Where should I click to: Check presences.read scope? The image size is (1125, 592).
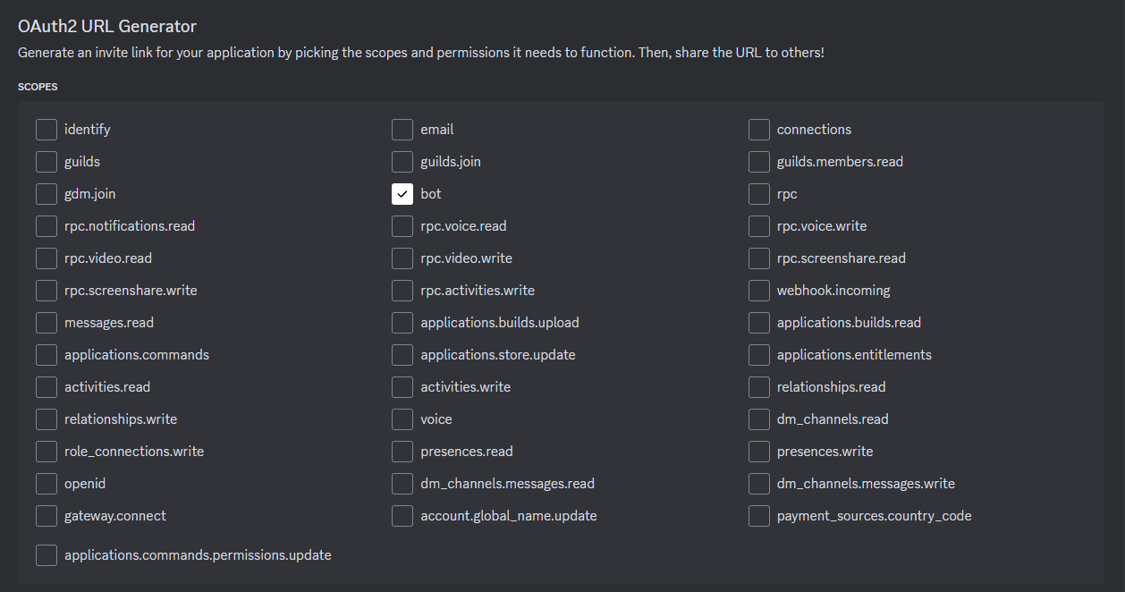coord(402,452)
